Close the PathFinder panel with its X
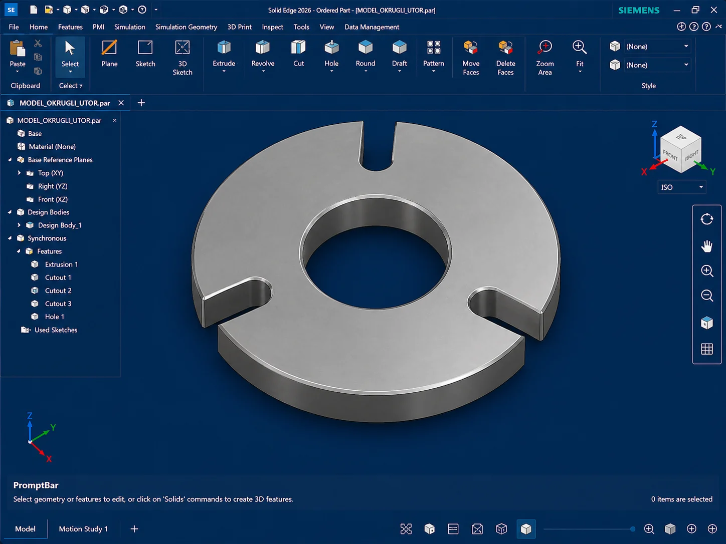Screen dimensions: 726x544 point(114,120)
